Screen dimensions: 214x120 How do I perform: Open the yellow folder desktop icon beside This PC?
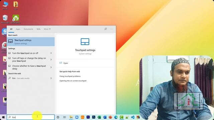(x=16, y=5)
